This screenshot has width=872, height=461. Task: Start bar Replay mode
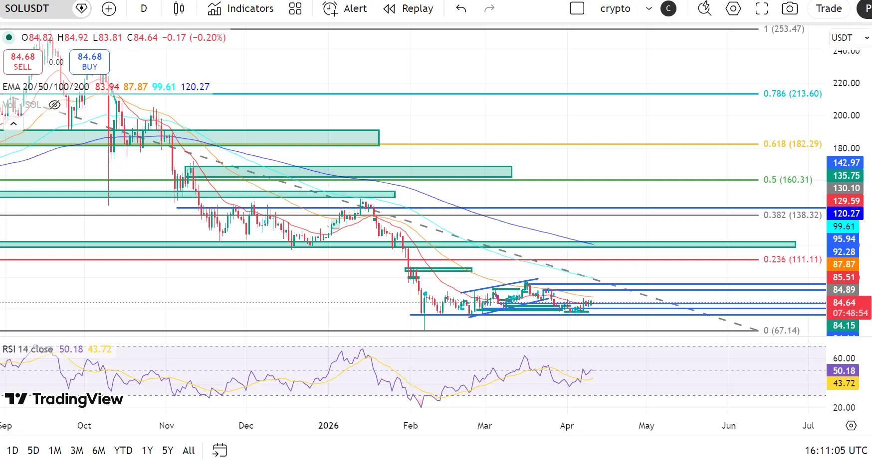pyautogui.click(x=408, y=8)
